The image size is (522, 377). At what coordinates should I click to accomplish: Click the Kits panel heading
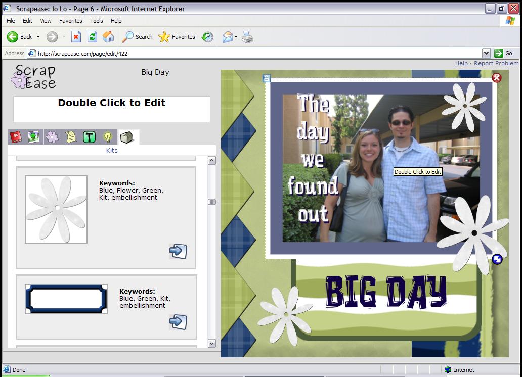pos(112,151)
